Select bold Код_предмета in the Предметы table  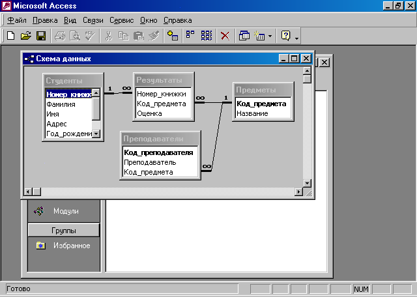coord(263,104)
